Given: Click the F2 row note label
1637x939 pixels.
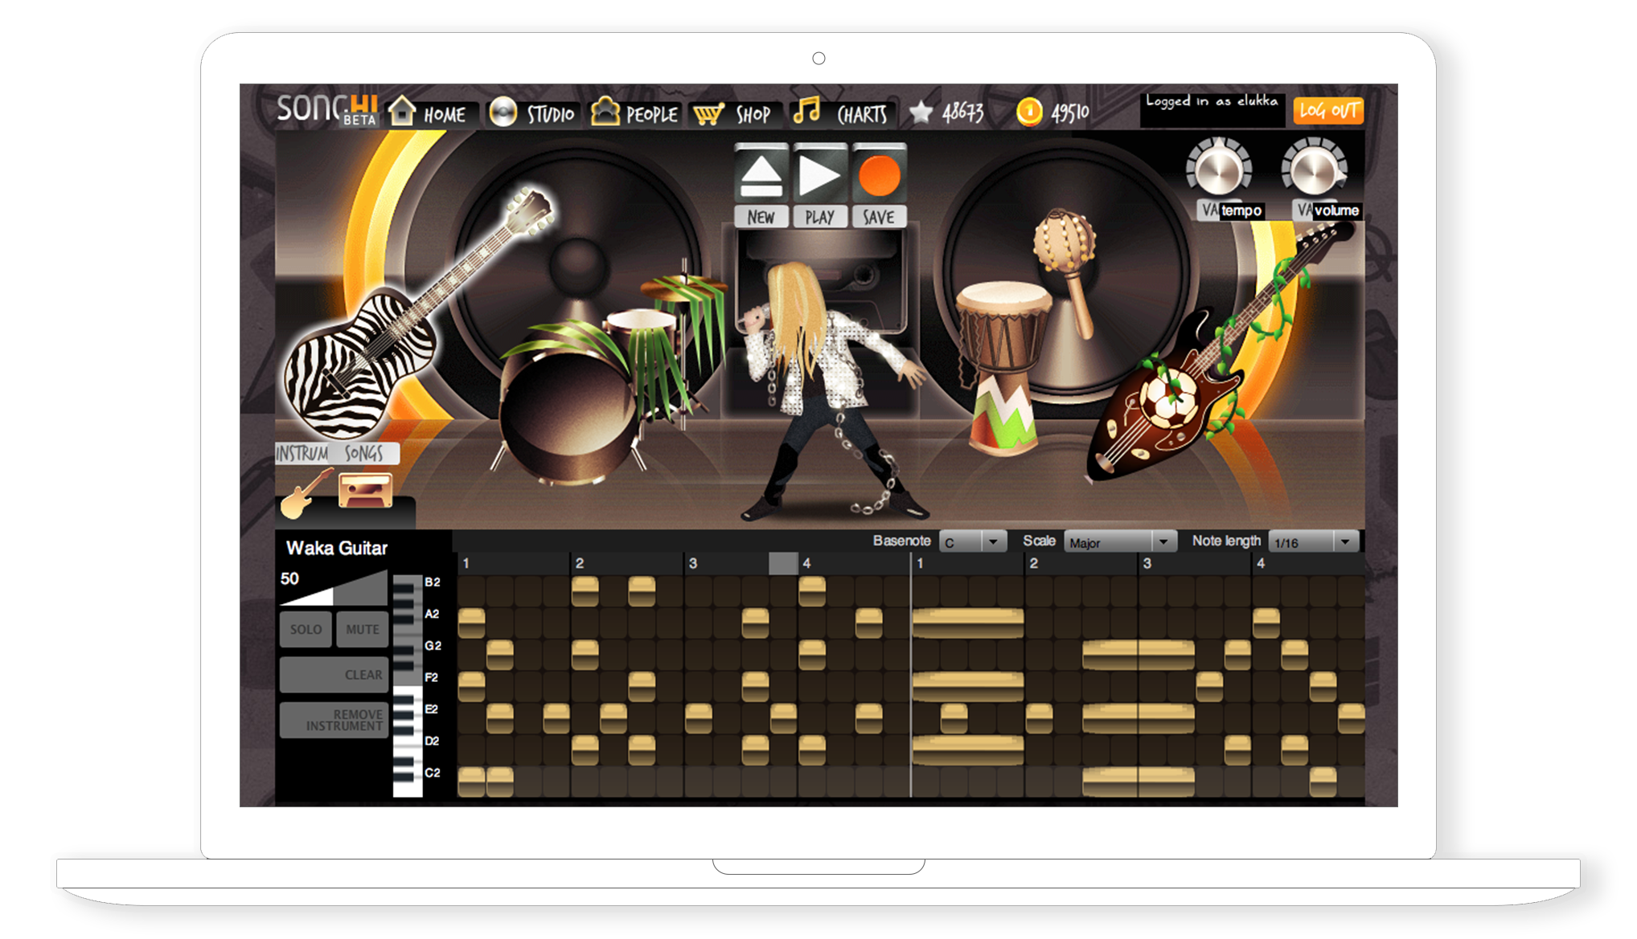Looking at the screenshot, I should (432, 678).
